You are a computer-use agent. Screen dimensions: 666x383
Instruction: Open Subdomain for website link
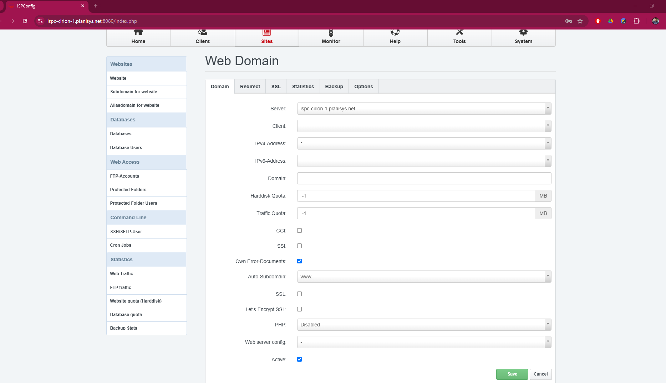[147, 92]
